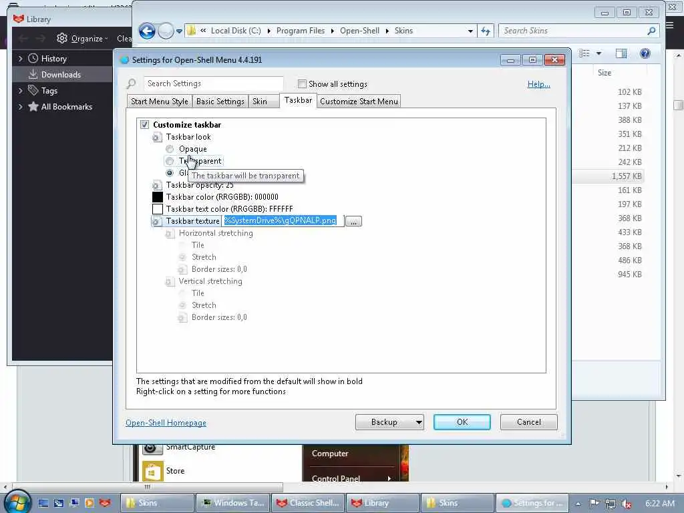Click the Organize gear icon in Library

pyautogui.click(x=62, y=38)
